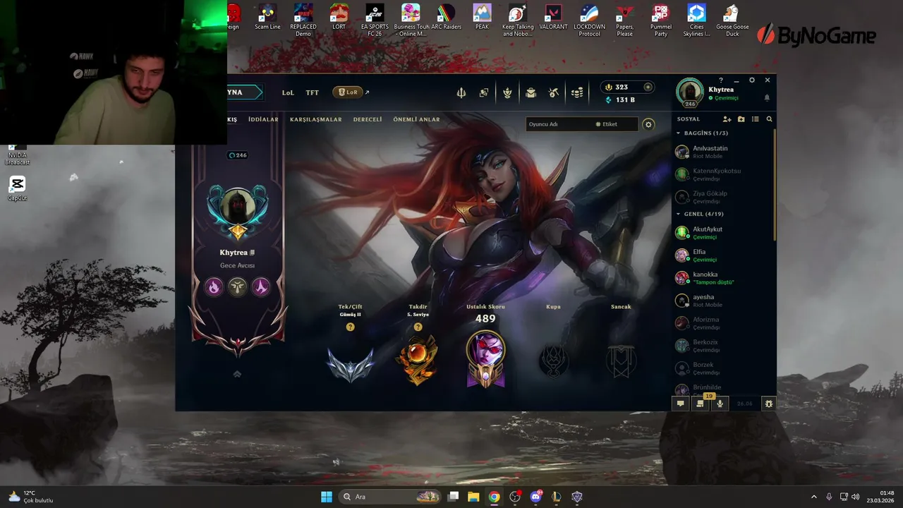Open the İddialar profile tab

263,119
